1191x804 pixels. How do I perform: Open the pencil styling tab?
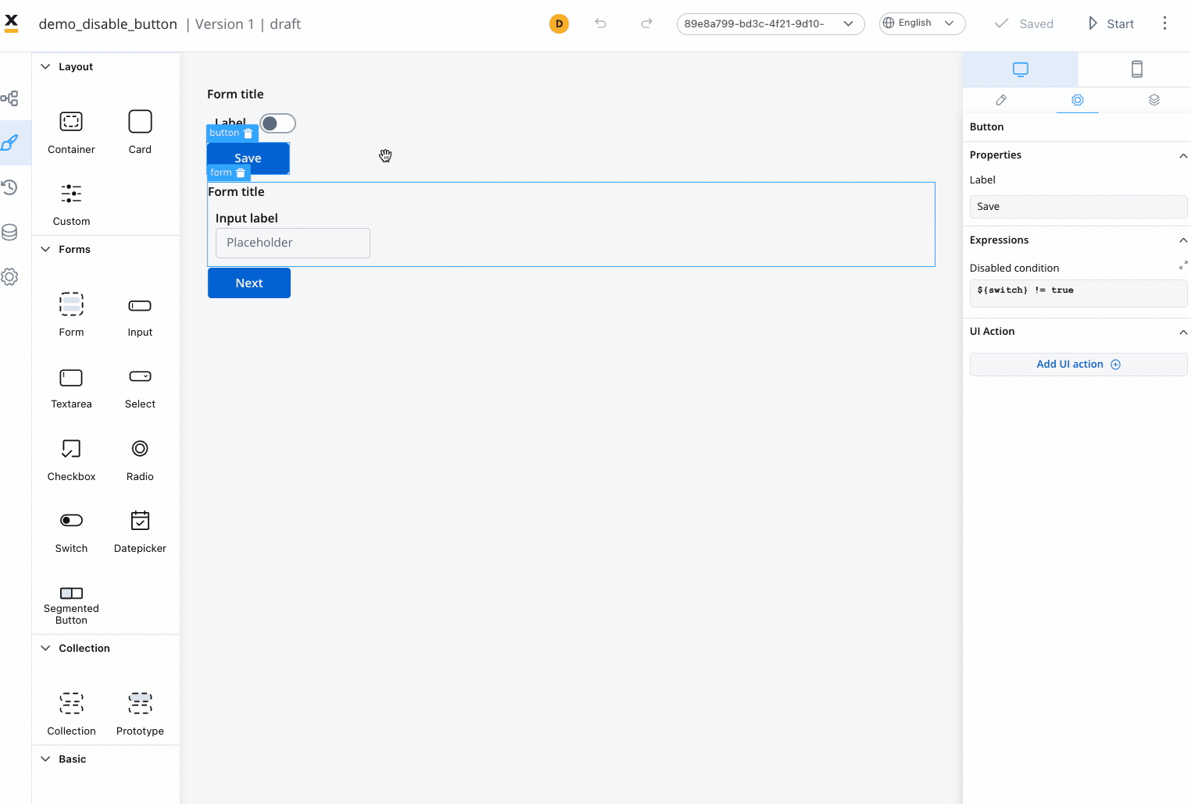pos(1001,100)
